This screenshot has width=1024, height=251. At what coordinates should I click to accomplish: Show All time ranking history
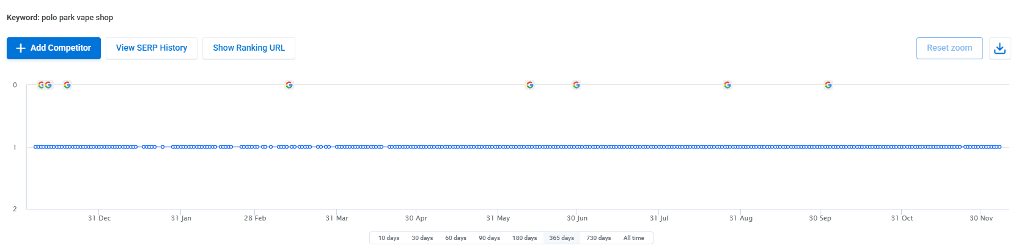(x=633, y=238)
